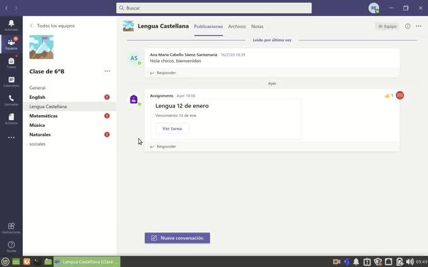Go back with the navigation arrow
Image resolution: width=428 pixels, height=267 pixels.
[7, 8]
